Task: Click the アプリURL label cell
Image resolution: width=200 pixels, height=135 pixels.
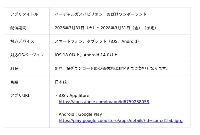Action: 20,95
